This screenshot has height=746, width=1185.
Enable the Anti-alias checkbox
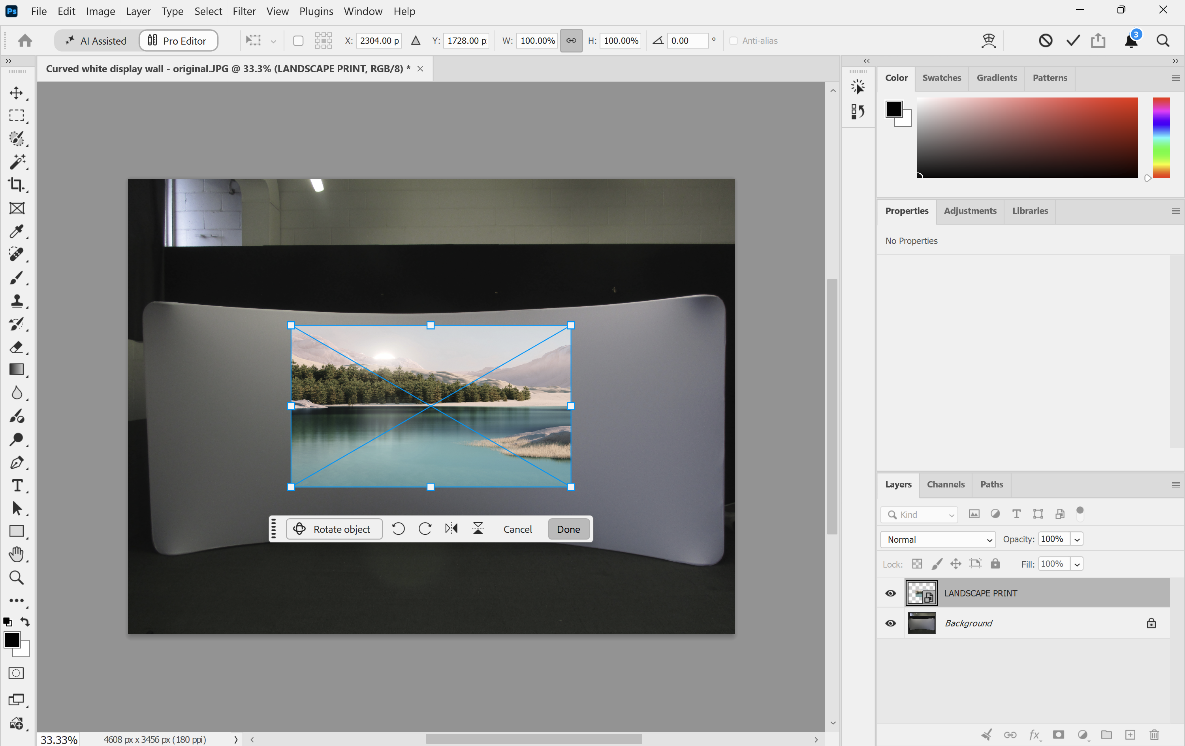733,41
